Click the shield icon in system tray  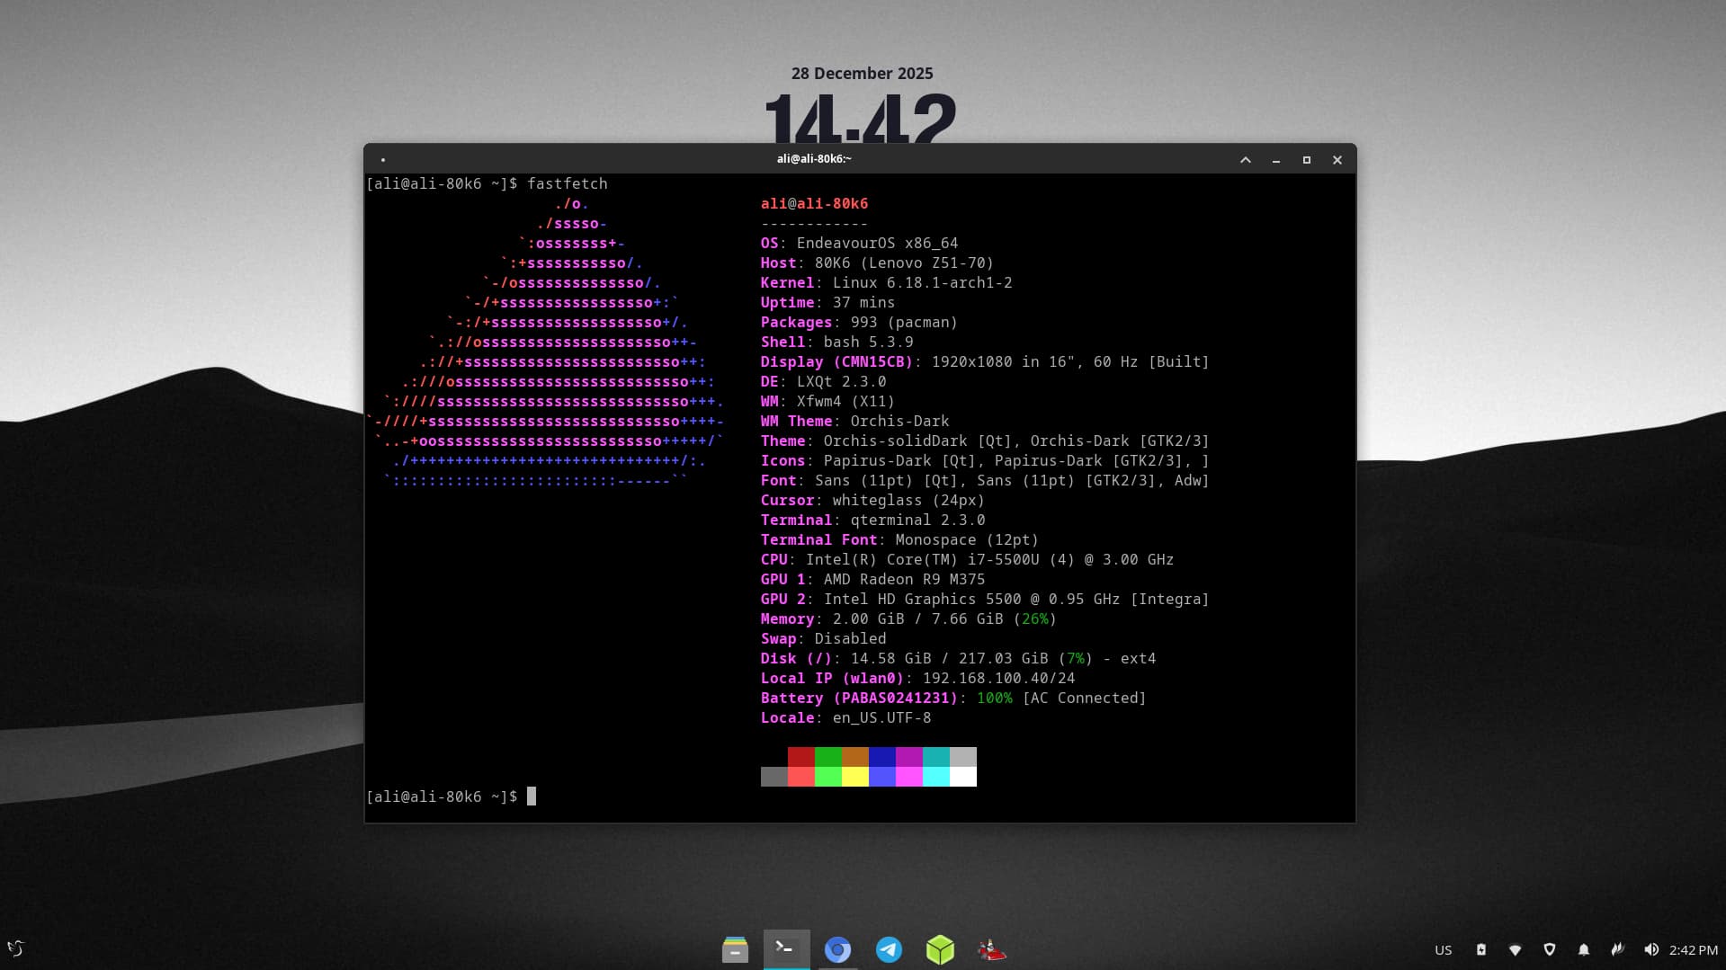pyautogui.click(x=1550, y=949)
